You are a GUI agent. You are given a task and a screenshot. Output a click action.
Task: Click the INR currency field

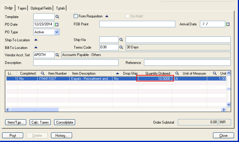(x=225, y=122)
